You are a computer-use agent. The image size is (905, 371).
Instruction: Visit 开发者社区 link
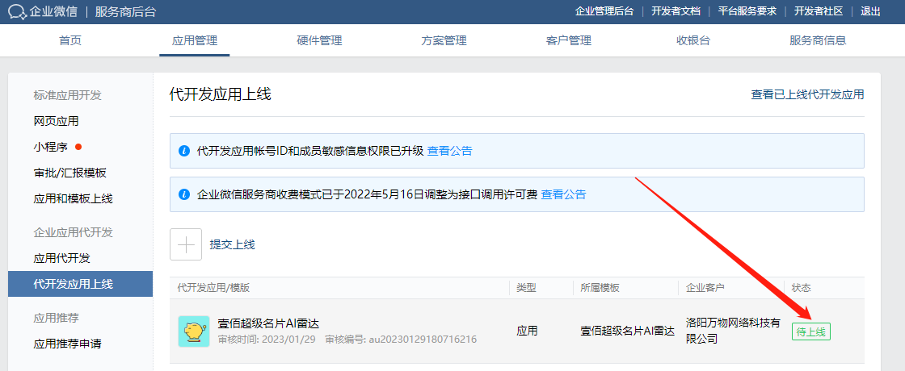[x=819, y=11]
